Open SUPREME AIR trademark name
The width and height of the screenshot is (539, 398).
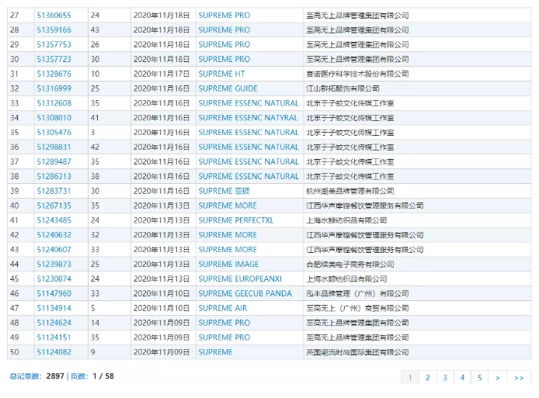tap(223, 308)
